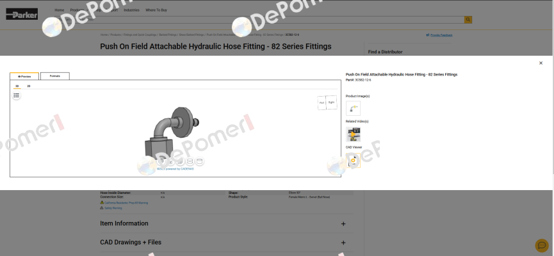
Task: Click the Right face of view cube
Action: 331,102
